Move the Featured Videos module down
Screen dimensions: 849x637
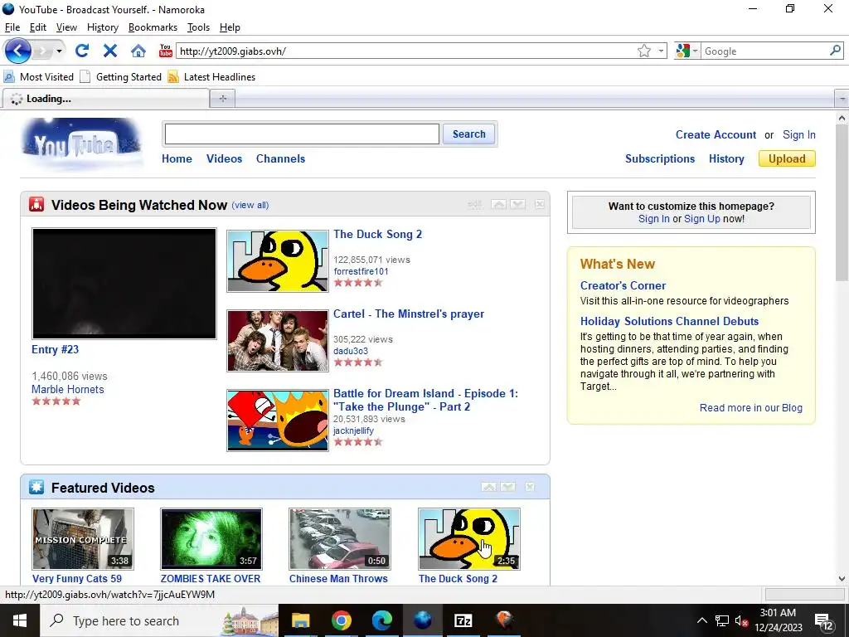click(x=508, y=487)
